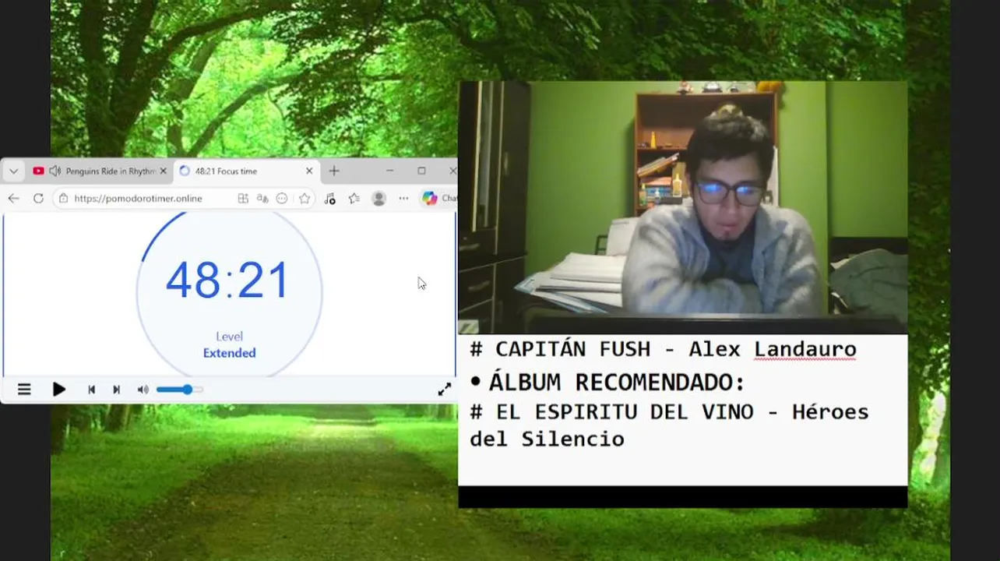1000x561 pixels.
Task: Adjust the player volume slider
Action: pos(180,390)
